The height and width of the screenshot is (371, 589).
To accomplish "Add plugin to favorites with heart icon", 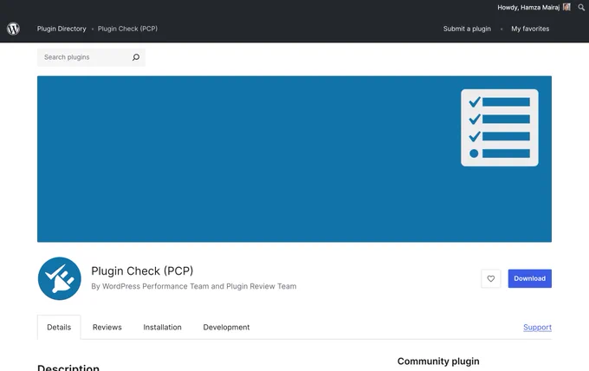I will tap(490, 278).
